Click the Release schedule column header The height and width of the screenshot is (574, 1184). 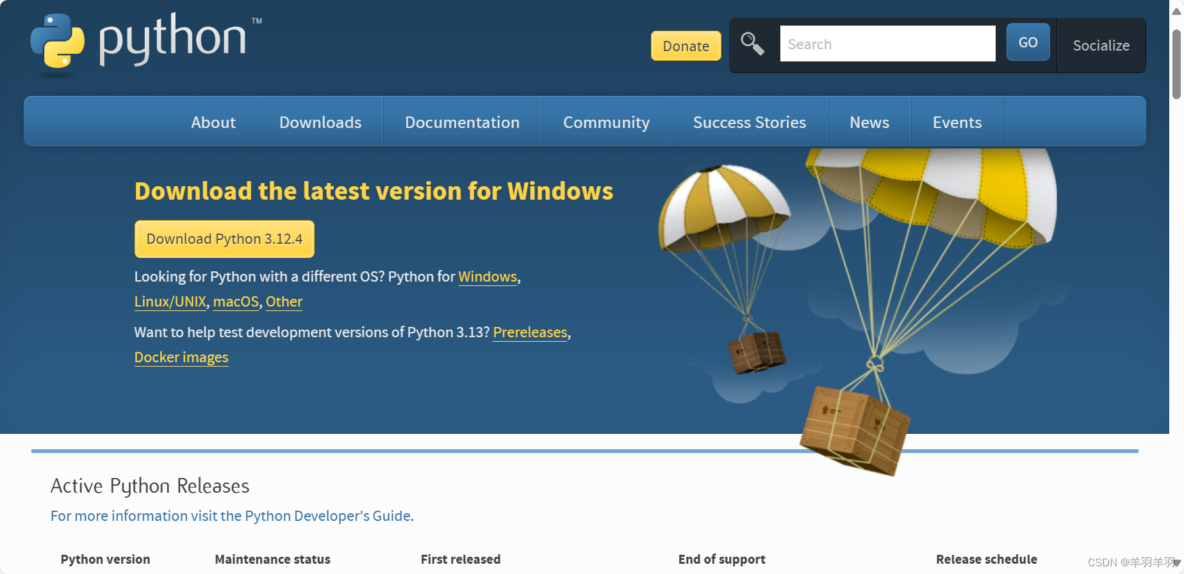[987, 559]
